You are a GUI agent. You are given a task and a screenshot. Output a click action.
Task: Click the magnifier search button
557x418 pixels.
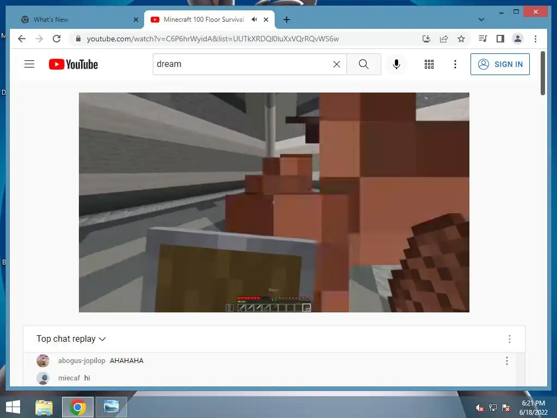point(364,64)
